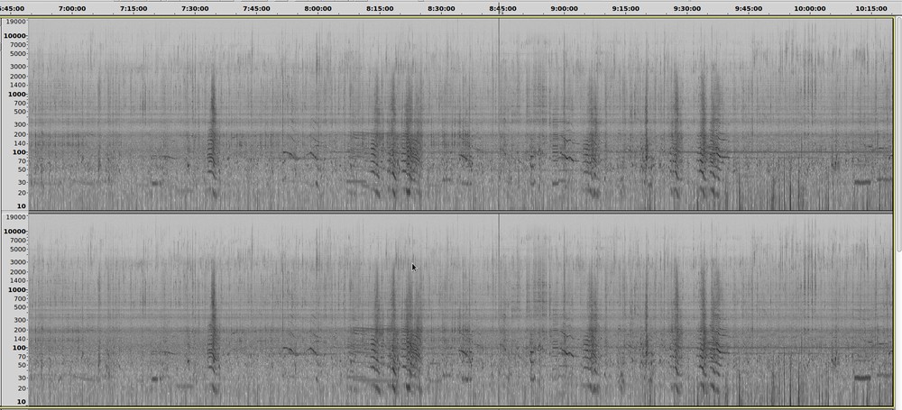Image resolution: width=902 pixels, height=410 pixels.
Task: Click 10000 on the upper channel frequency scale
Action: [x=15, y=36]
